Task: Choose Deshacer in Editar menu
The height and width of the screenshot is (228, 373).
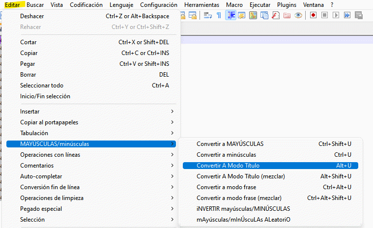Action: [91, 16]
